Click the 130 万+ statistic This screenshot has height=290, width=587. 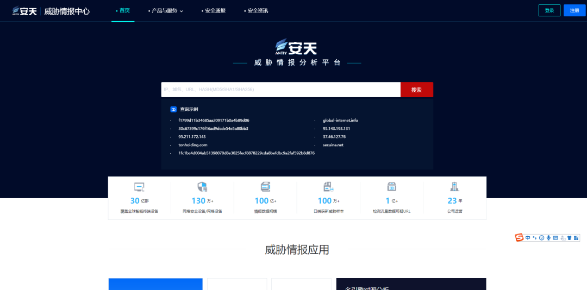click(x=202, y=201)
